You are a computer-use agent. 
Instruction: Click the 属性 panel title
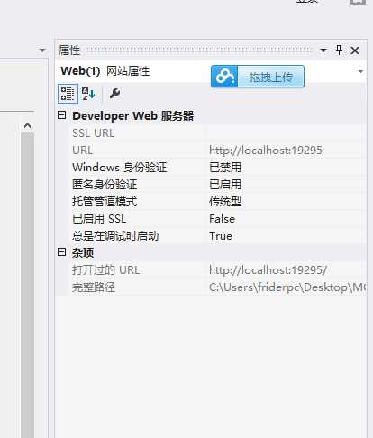tap(69, 50)
